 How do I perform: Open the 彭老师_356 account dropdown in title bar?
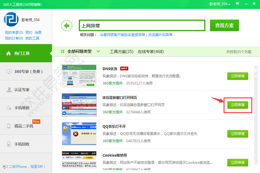[x=220, y=4]
